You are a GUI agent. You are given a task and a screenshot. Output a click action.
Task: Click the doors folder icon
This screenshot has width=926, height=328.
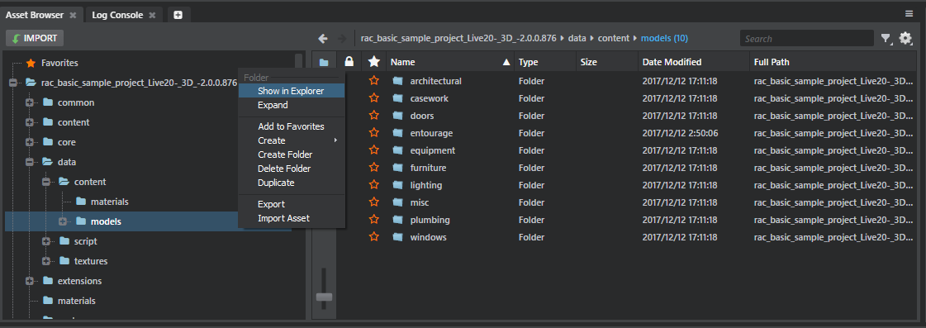(397, 116)
